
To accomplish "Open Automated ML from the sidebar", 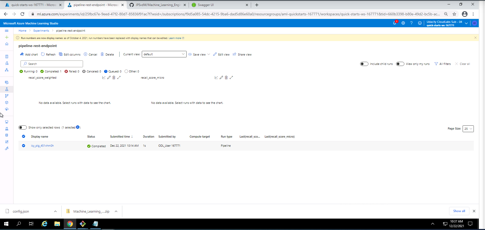I will 7,63.
